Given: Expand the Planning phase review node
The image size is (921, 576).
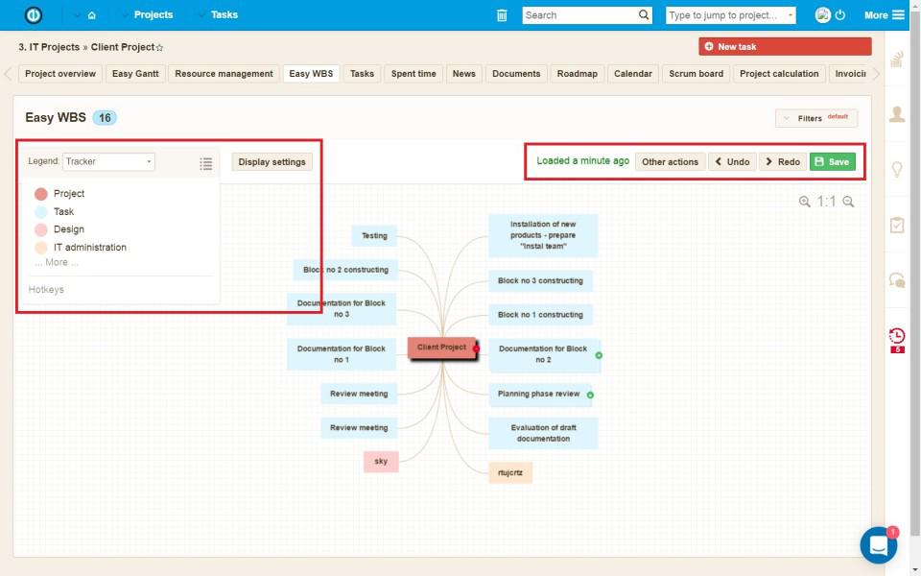Looking at the screenshot, I should (590, 395).
